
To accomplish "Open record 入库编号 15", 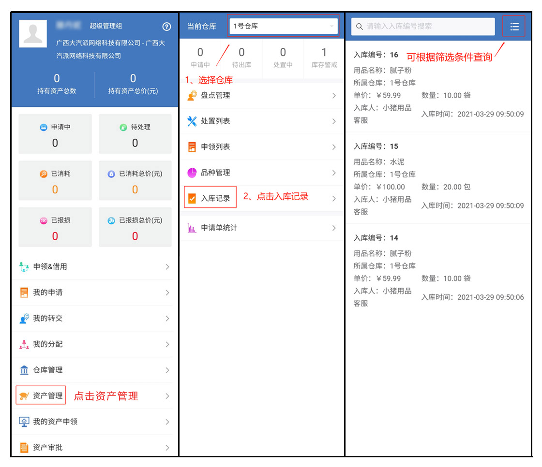I will pos(438,179).
